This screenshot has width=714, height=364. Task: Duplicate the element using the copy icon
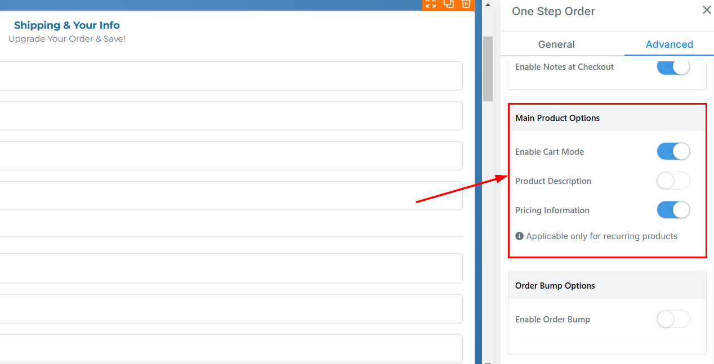pos(449,4)
